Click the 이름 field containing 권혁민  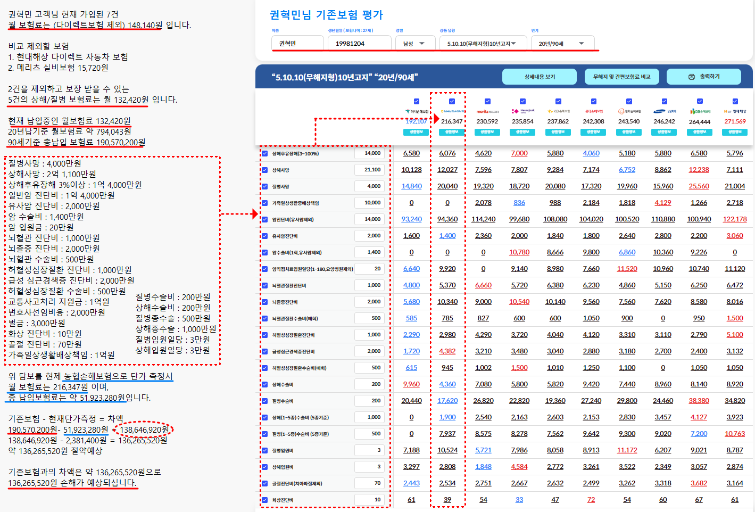coord(297,44)
